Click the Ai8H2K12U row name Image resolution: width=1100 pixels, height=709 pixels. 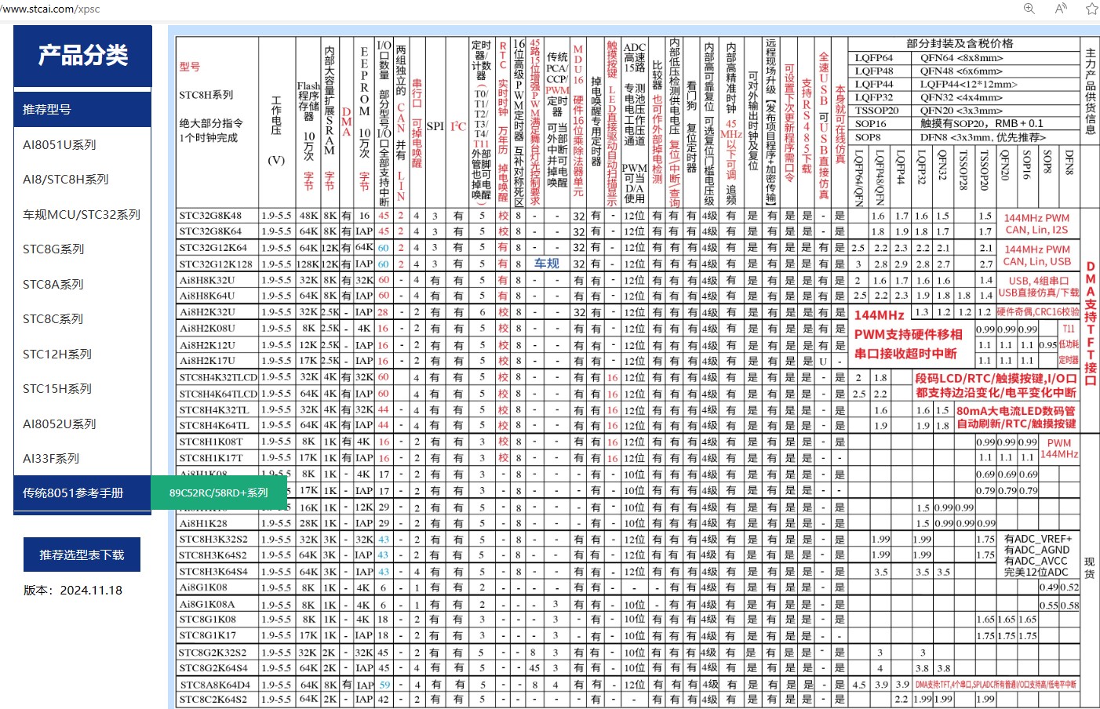tap(207, 345)
